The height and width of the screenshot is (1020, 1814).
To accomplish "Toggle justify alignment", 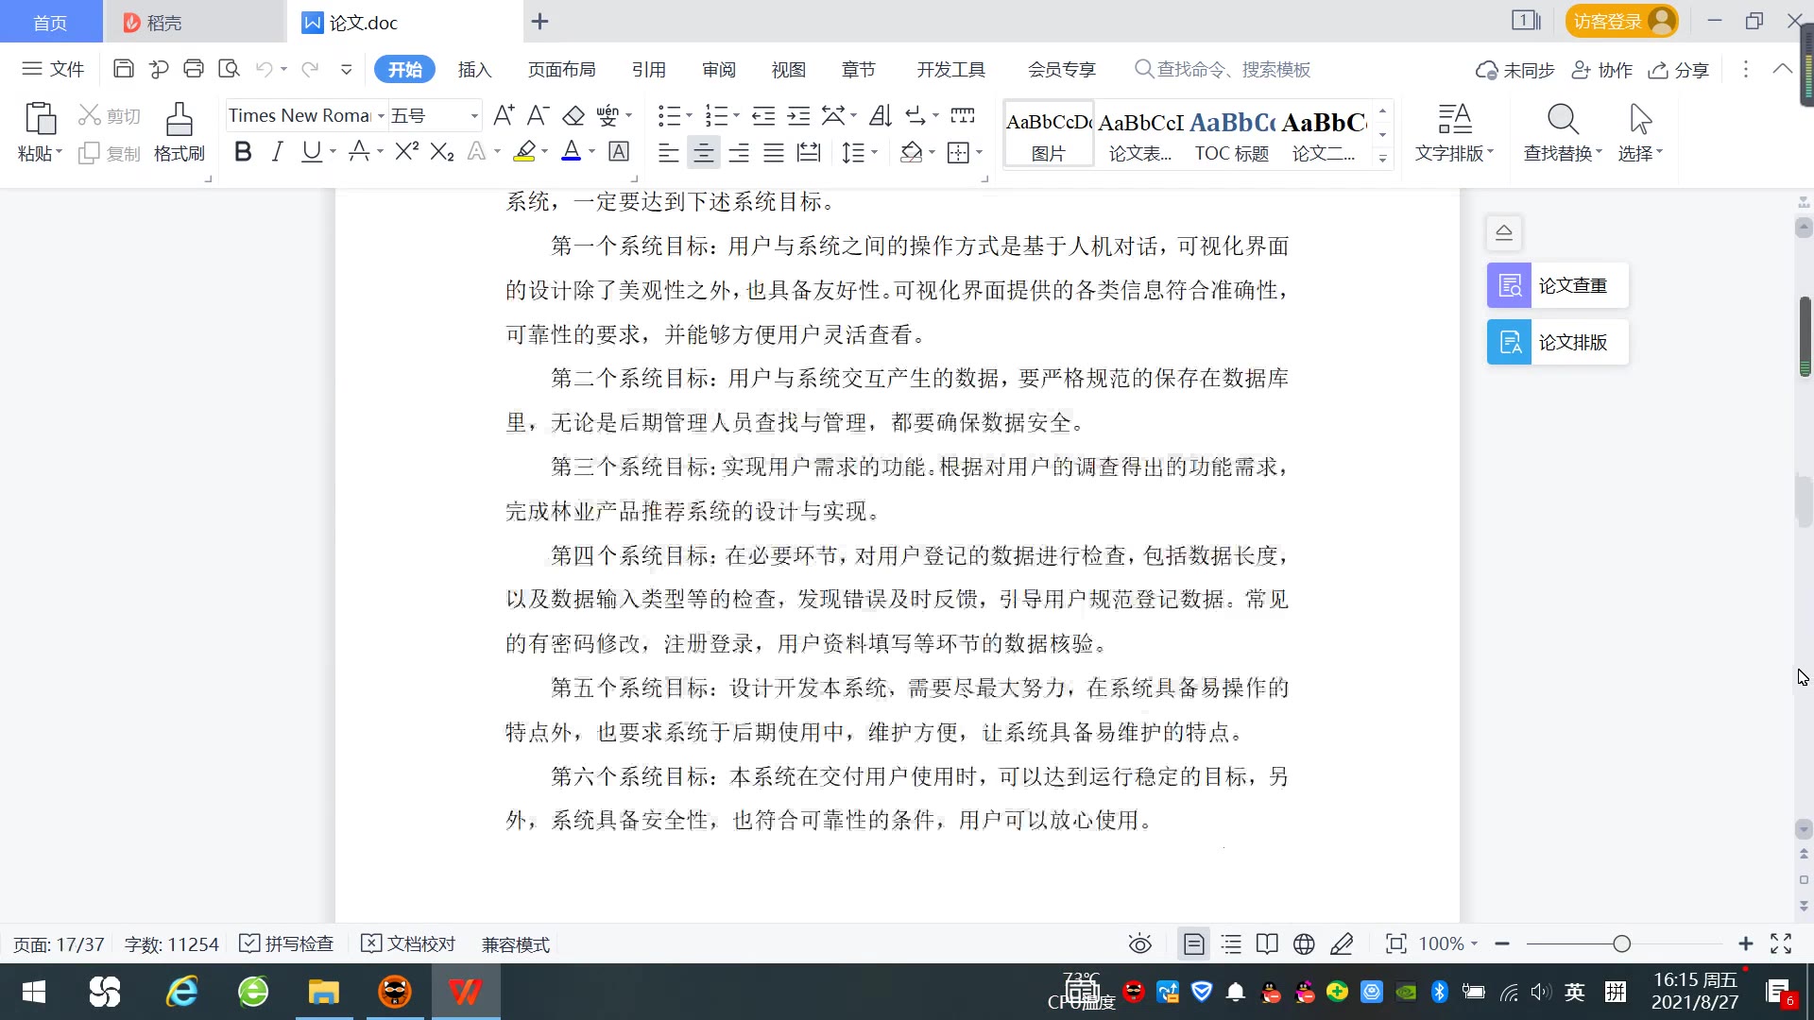I will tap(774, 152).
